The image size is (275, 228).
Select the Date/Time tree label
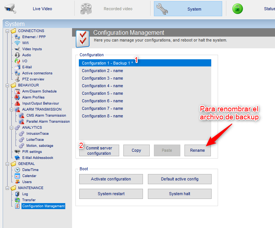click(x=30, y=170)
